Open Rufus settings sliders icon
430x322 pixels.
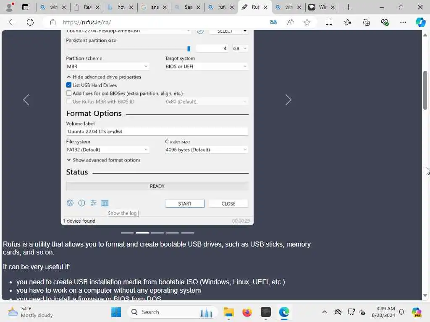click(x=93, y=203)
